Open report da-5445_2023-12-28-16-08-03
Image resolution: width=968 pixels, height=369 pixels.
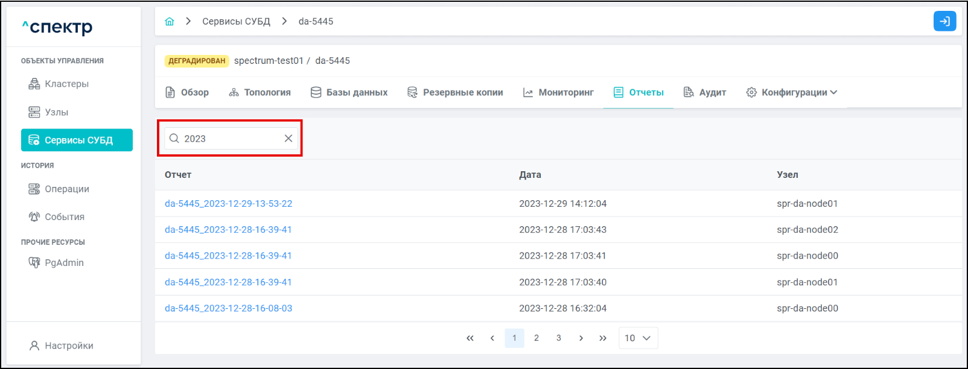(x=228, y=308)
